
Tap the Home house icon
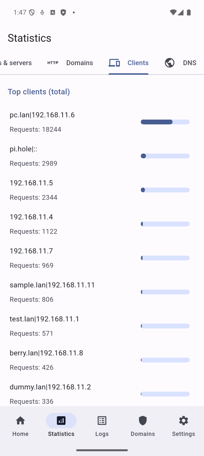point(20,421)
